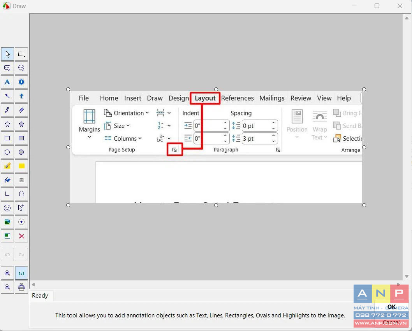Click the Ready status tab

[40, 296]
